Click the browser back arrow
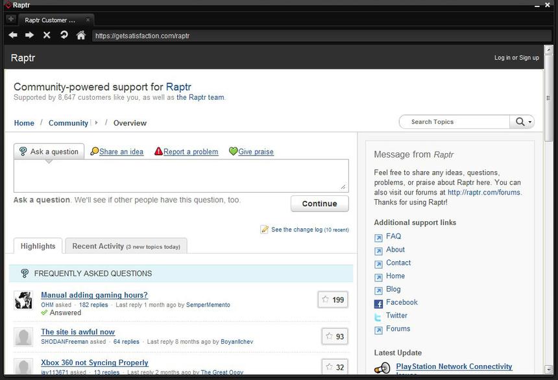Screen dimensions: 558x380 [x=13, y=35]
